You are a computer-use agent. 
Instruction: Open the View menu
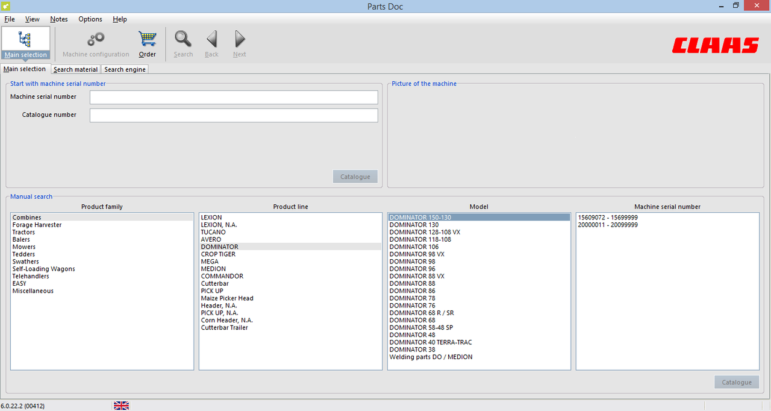(x=33, y=19)
